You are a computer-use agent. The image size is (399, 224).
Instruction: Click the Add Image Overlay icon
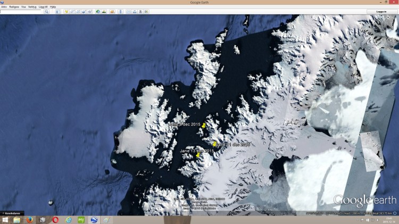click(84, 11)
